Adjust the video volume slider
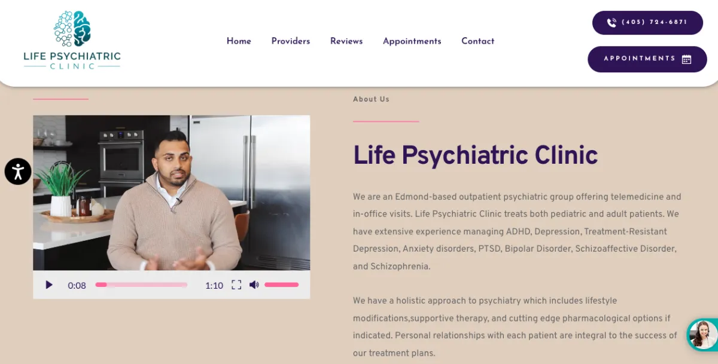The image size is (718, 364). pyautogui.click(x=281, y=285)
